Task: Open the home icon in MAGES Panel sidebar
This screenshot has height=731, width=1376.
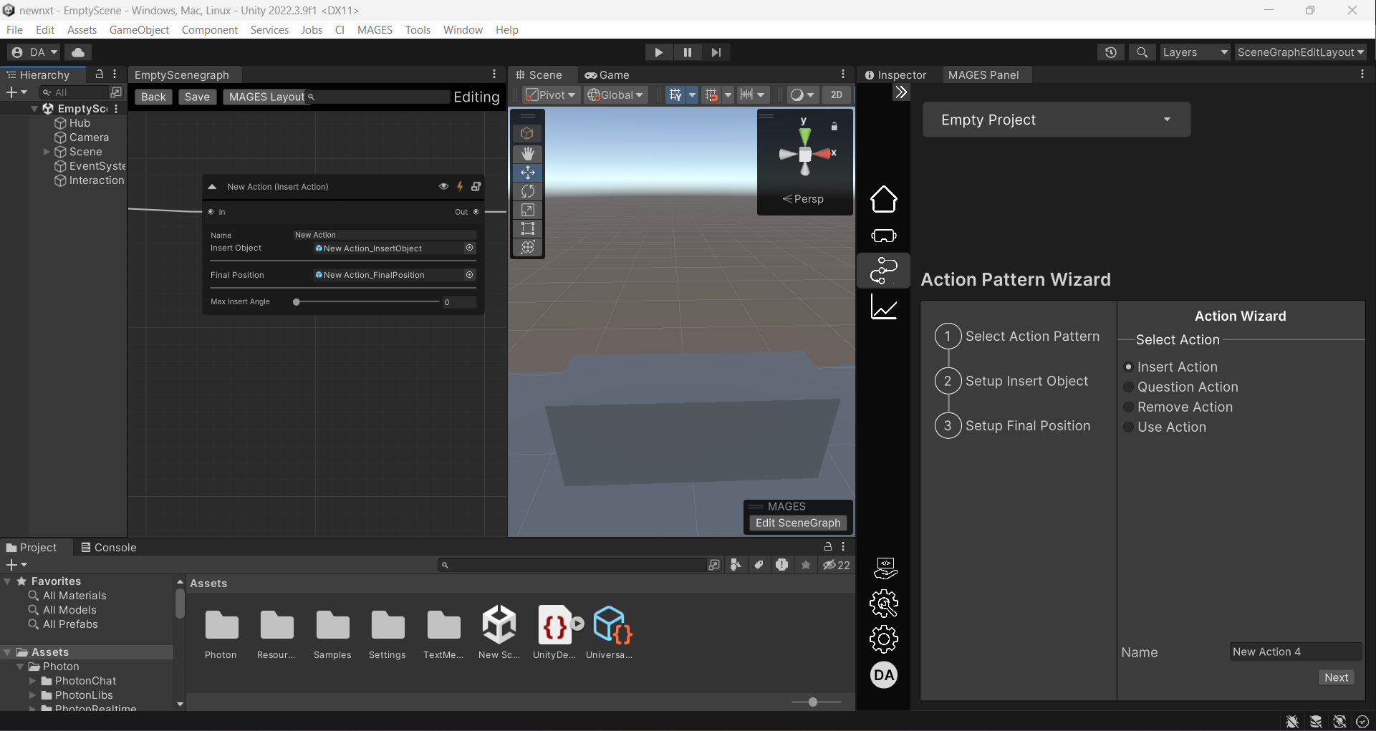Action: pos(883,199)
